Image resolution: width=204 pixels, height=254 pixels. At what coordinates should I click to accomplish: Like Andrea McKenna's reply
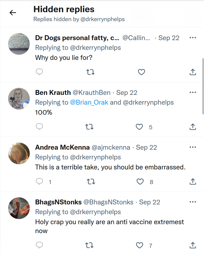pos(140,181)
